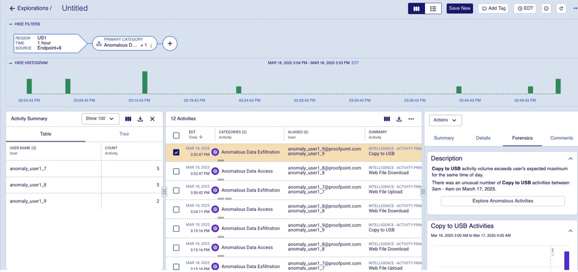
Task: Collapse the Copy to USB Activities section
Action: coord(571,230)
